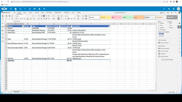
Task: Click the Copy icon in toolbar
Action: pyautogui.click(x=7, y=16)
